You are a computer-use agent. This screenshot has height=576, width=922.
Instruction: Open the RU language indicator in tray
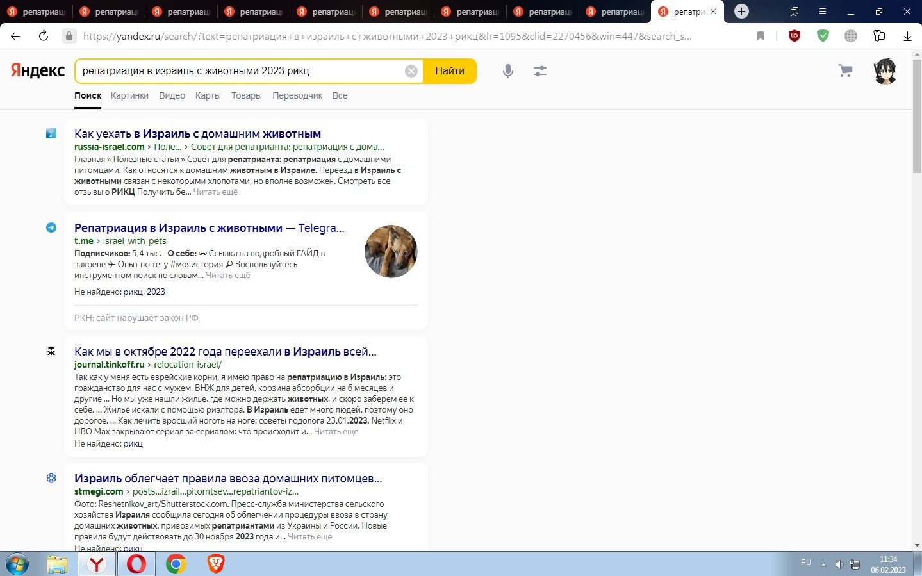806,563
